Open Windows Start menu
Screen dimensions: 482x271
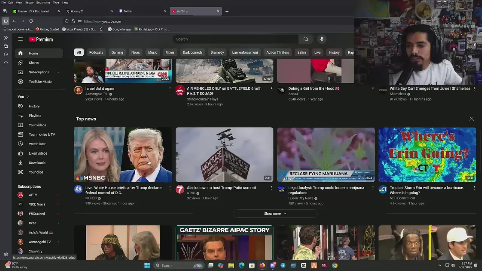(x=147, y=265)
